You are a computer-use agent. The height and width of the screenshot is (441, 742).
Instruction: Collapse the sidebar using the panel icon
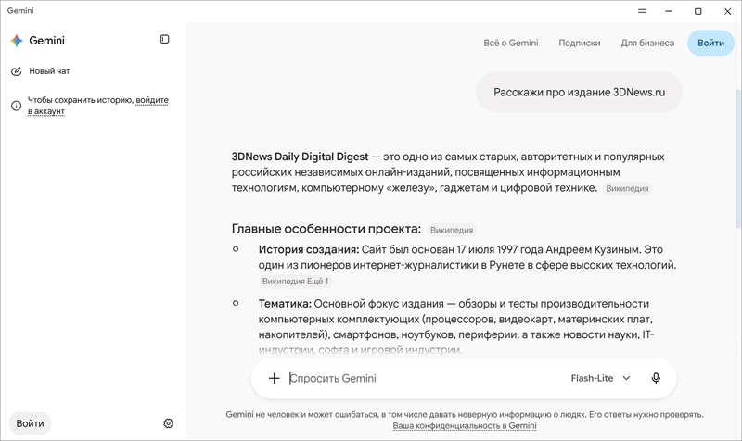pyautogui.click(x=164, y=39)
